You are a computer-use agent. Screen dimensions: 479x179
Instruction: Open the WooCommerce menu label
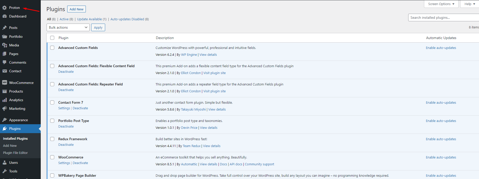point(21,83)
